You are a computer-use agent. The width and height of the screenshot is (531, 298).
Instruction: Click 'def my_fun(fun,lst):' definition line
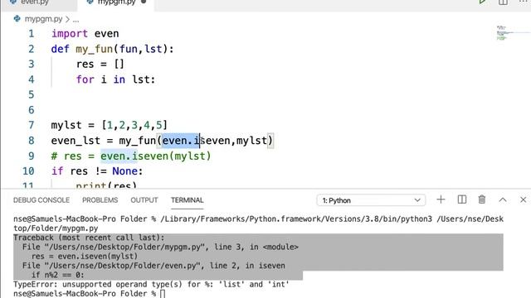tap(113, 50)
